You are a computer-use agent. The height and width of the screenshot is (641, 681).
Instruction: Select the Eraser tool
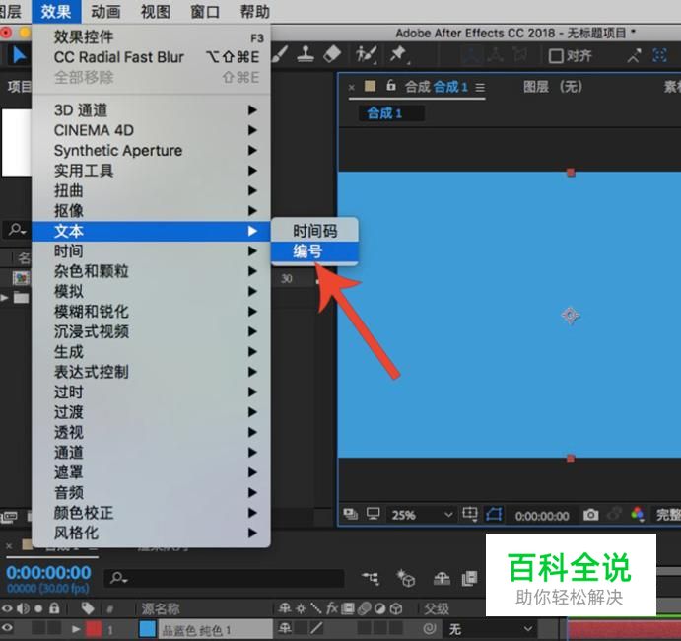click(x=332, y=54)
